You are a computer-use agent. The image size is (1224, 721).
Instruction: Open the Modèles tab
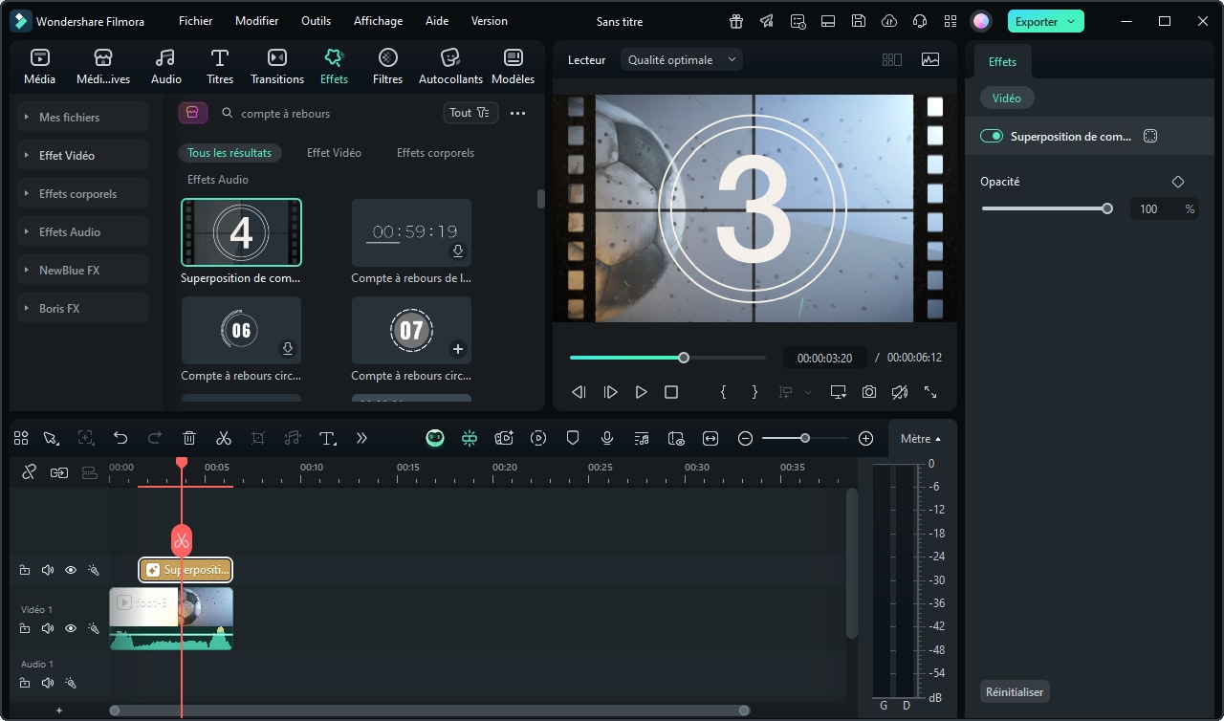pos(513,67)
